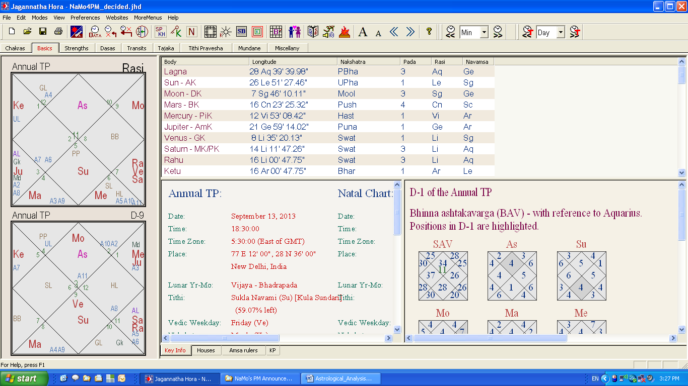Image resolution: width=688 pixels, height=386 pixels.
Task: Select the KP bottom tab
Action: click(272, 350)
